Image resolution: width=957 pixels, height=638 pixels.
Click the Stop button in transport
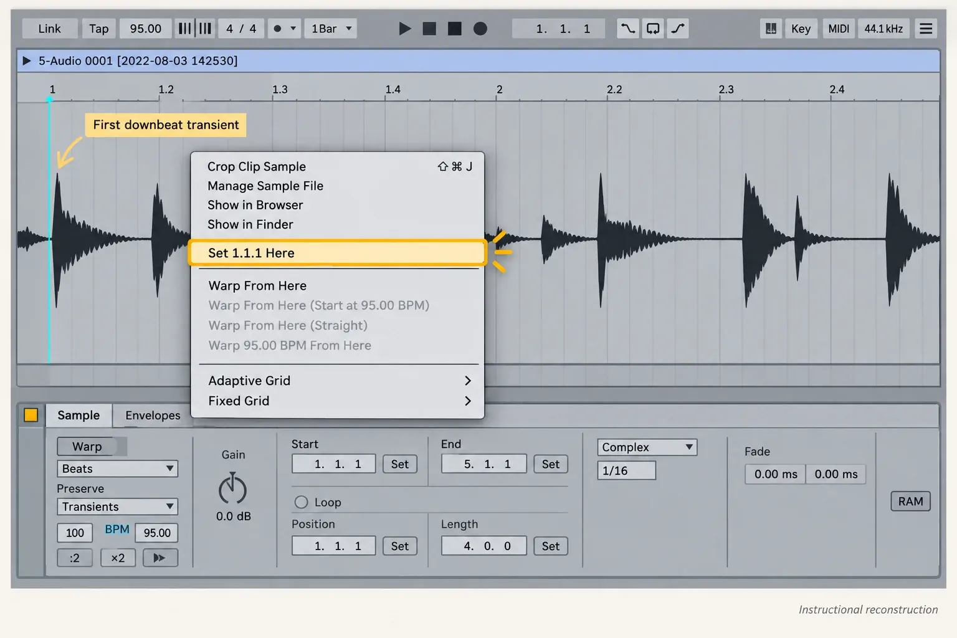tap(429, 29)
